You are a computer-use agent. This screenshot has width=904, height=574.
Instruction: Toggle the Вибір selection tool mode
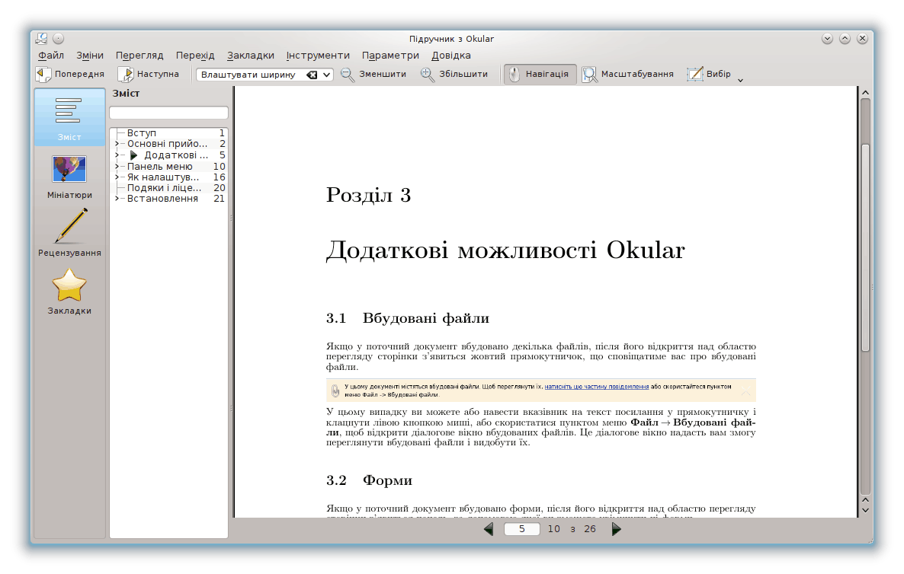pos(709,75)
